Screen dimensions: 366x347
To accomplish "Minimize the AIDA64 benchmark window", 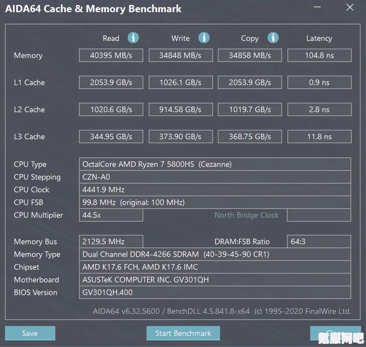I will 317,7.
